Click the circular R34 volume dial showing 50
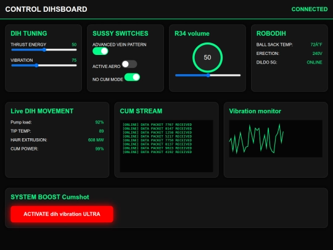This screenshot has width=333, height=250. (x=207, y=57)
